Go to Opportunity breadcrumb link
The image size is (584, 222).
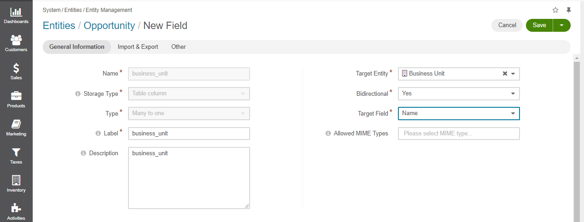click(x=109, y=26)
